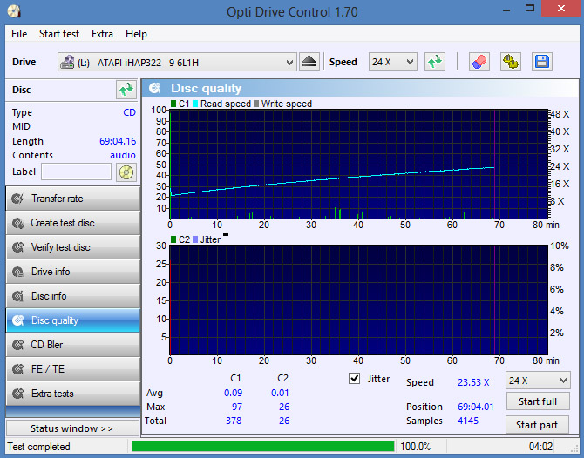Open the options (wrench) toolbar icon
The height and width of the screenshot is (458, 584).
pos(511,62)
